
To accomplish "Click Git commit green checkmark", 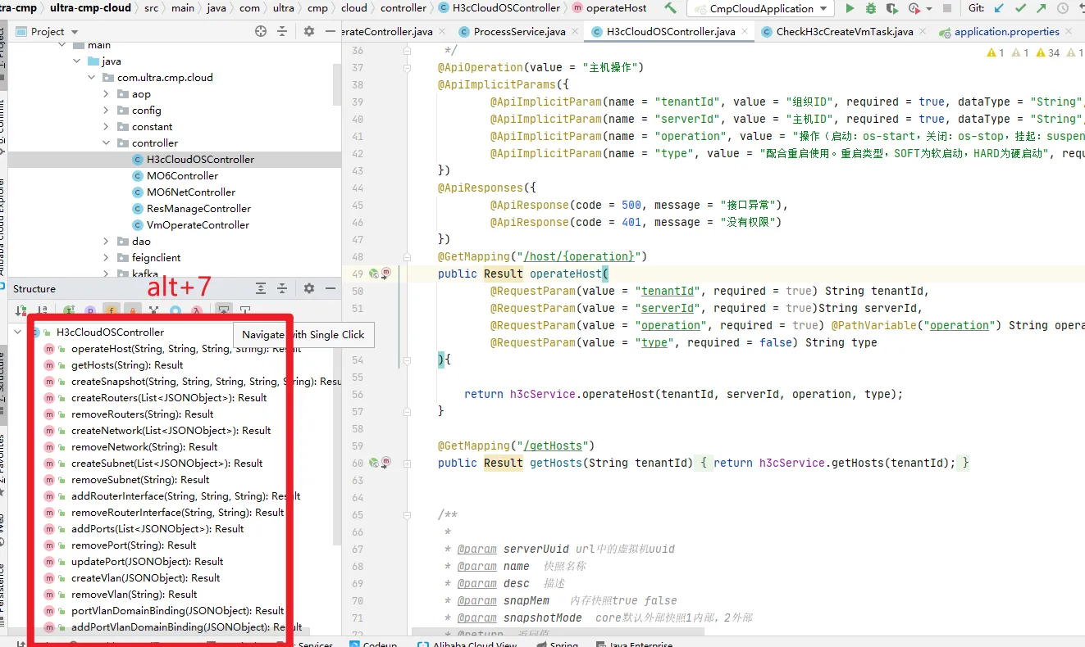I will click(1020, 8).
